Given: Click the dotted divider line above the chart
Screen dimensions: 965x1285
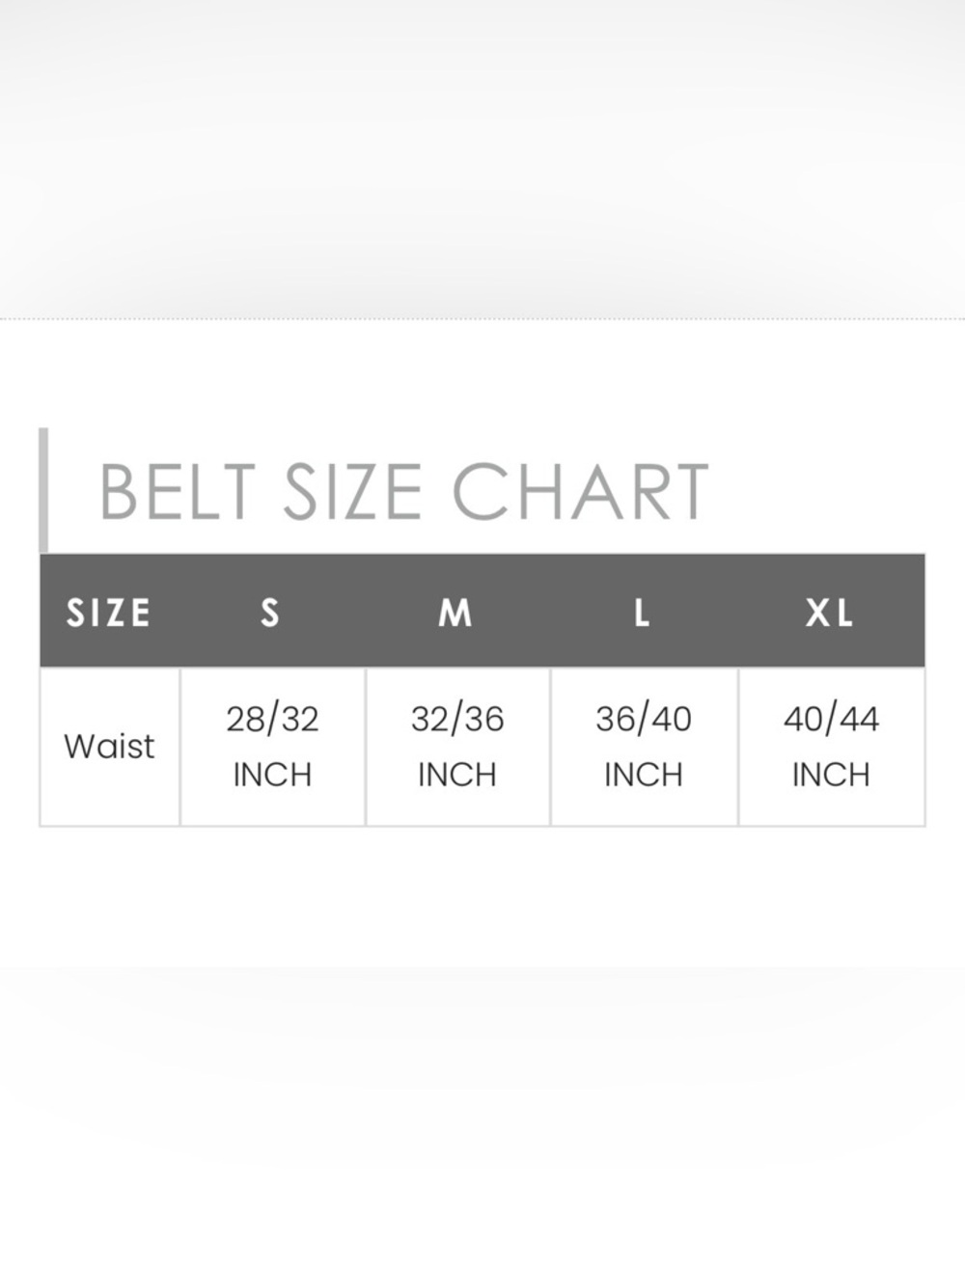Looking at the screenshot, I should [x=482, y=318].
